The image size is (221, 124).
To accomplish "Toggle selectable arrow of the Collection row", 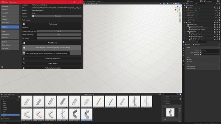I will (x=216, y=7).
